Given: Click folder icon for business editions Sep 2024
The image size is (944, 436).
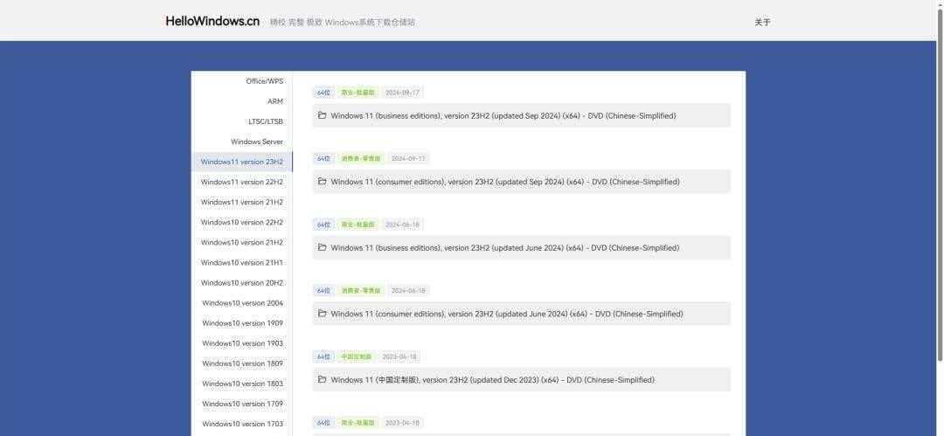Looking at the screenshot, I should click(323, 115).
